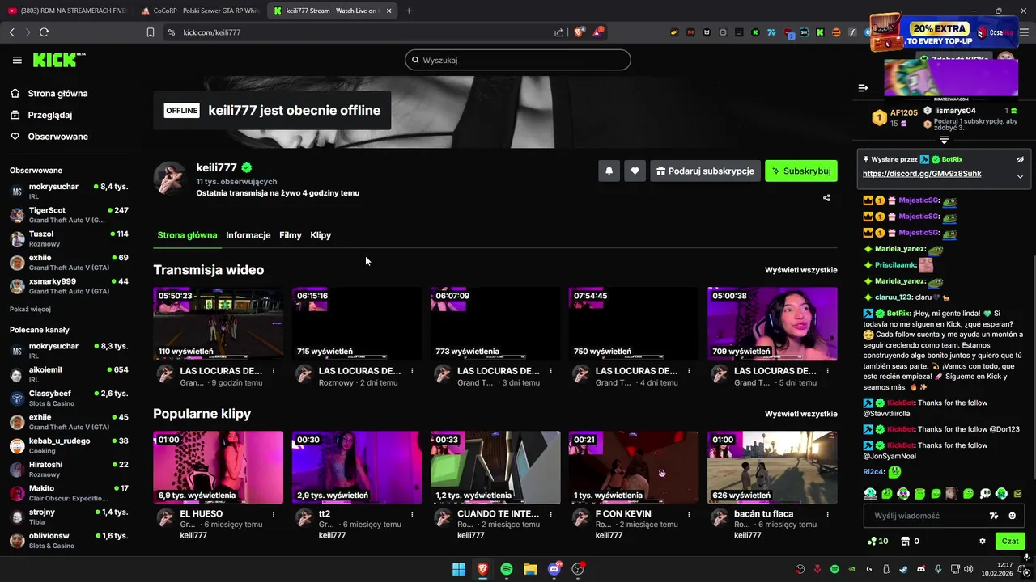Click the volume icon in system tray
Viewport: 1036px width, 582px height.
[x=968, y=569]
